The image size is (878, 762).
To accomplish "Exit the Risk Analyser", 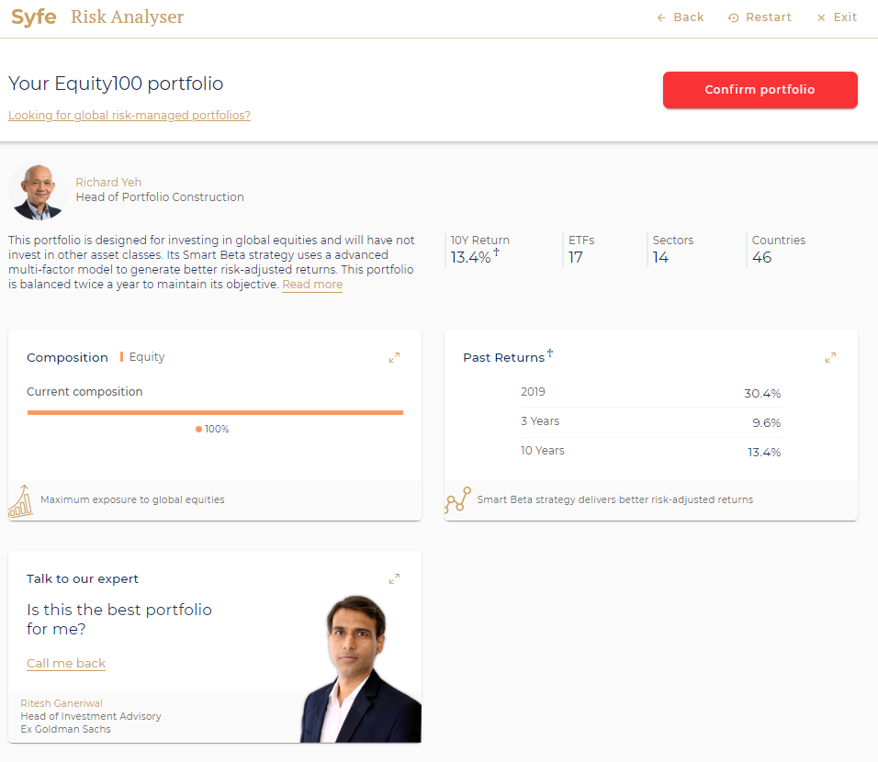I will [x=837, y=17].
